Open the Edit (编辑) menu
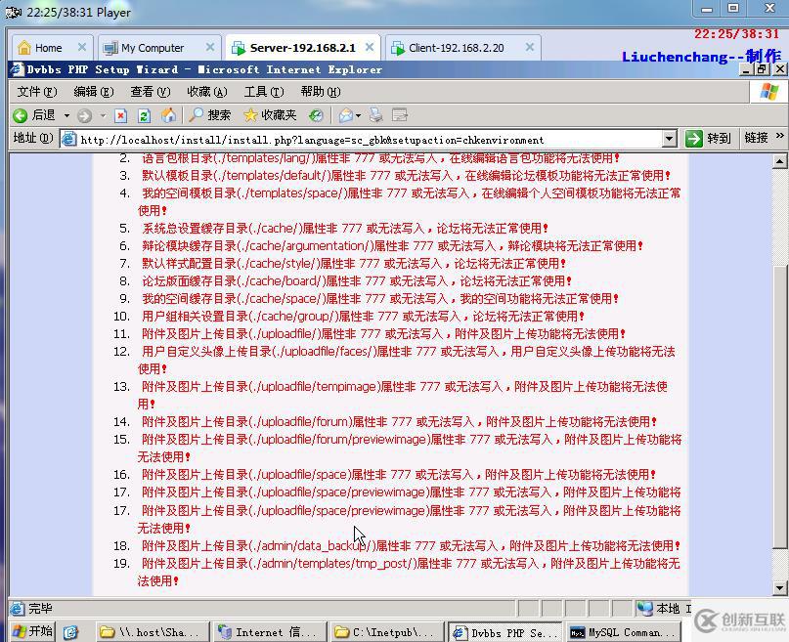The width and height of the screenshot is (789, 642). [94, 92]
